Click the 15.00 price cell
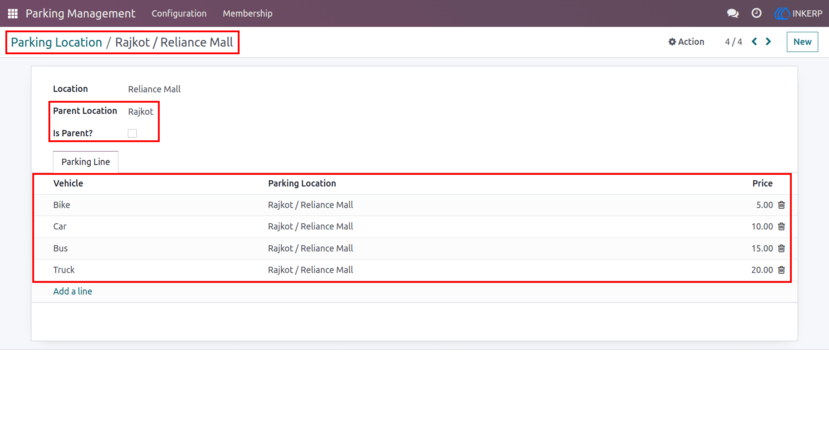The height and width of the screenshot is (433, 829). coord(762,248)
